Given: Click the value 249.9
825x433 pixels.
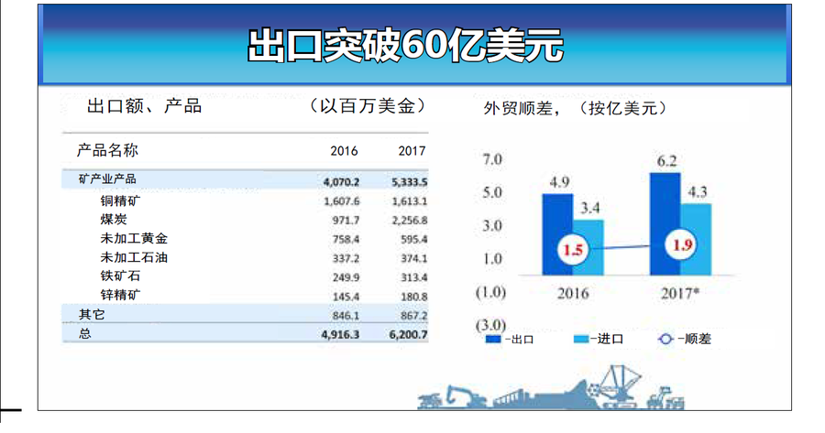Looking at the screenshot, I should [346, 277].
